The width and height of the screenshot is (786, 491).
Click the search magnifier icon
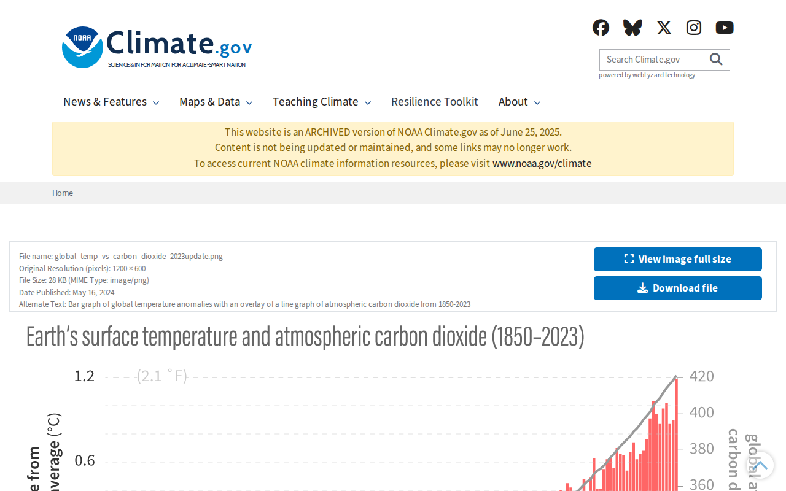tap(716, 60)
